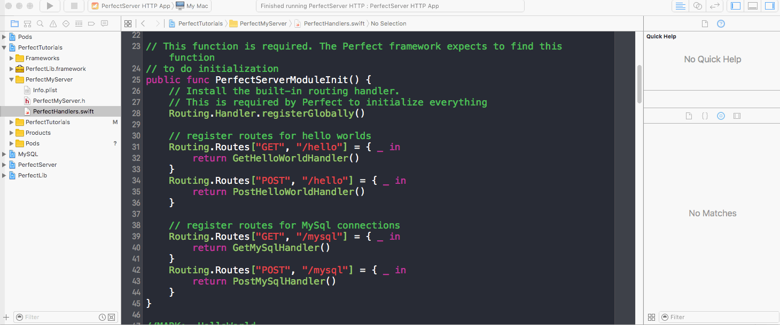Show the Debug navigator
The image size is (780, 325).
click(x=79, y=23)
